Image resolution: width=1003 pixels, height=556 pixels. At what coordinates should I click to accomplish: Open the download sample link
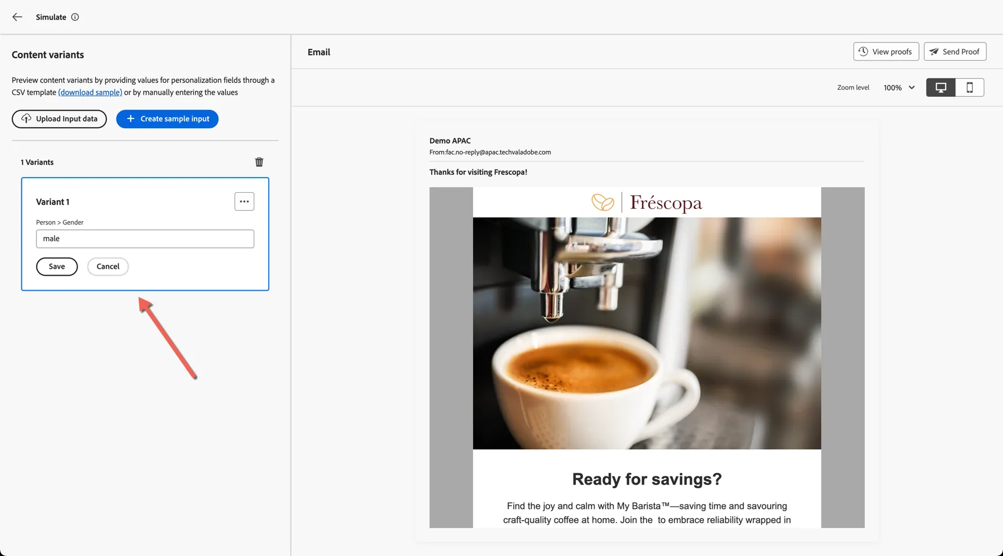coord(90,92)
